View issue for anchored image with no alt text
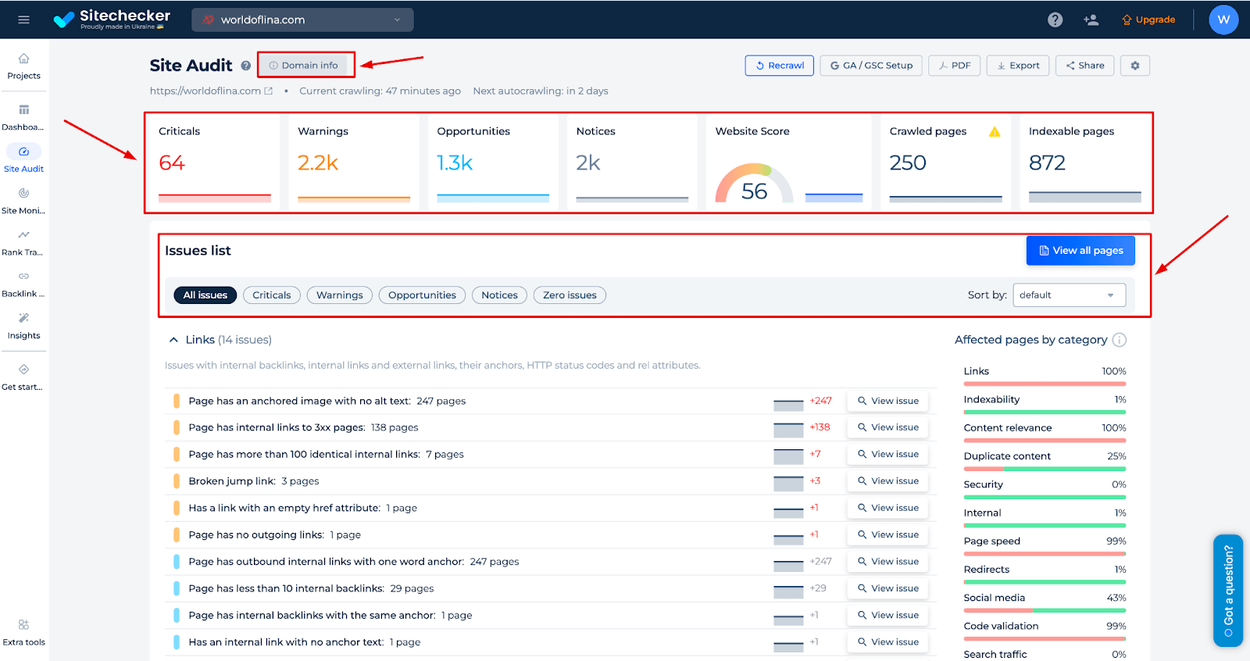 887,401
